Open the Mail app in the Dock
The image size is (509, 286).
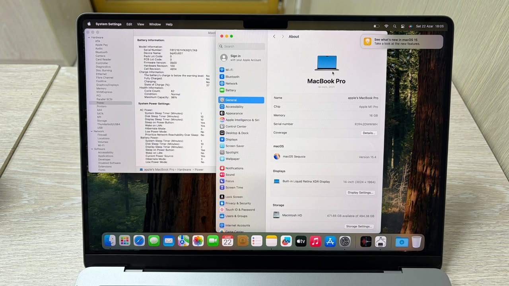pyautogui.click(x=169, y=240)
